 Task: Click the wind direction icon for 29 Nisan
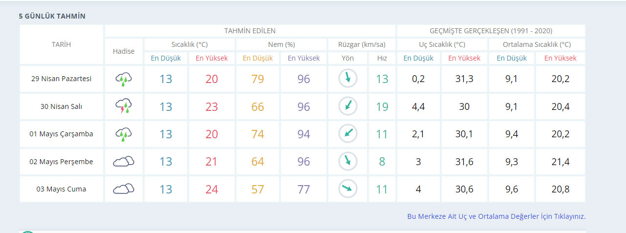[347, 78]
